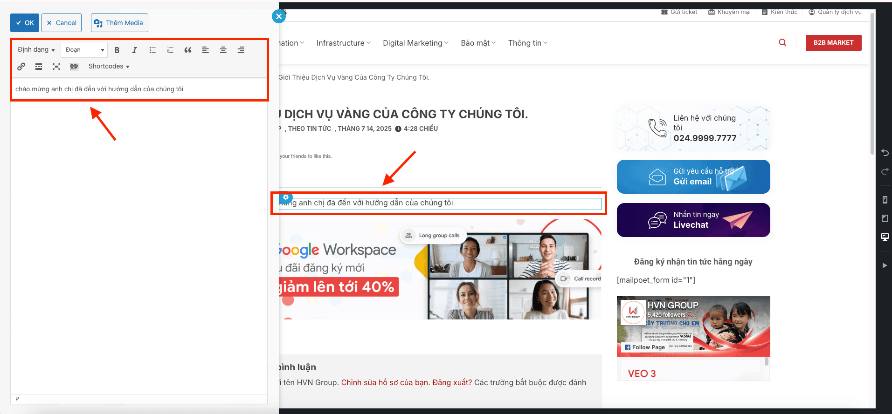Click the B2B MARKET button
892x414 pixels.
(x=833, y=43)
